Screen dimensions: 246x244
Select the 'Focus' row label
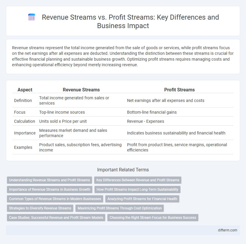point(20,112)
